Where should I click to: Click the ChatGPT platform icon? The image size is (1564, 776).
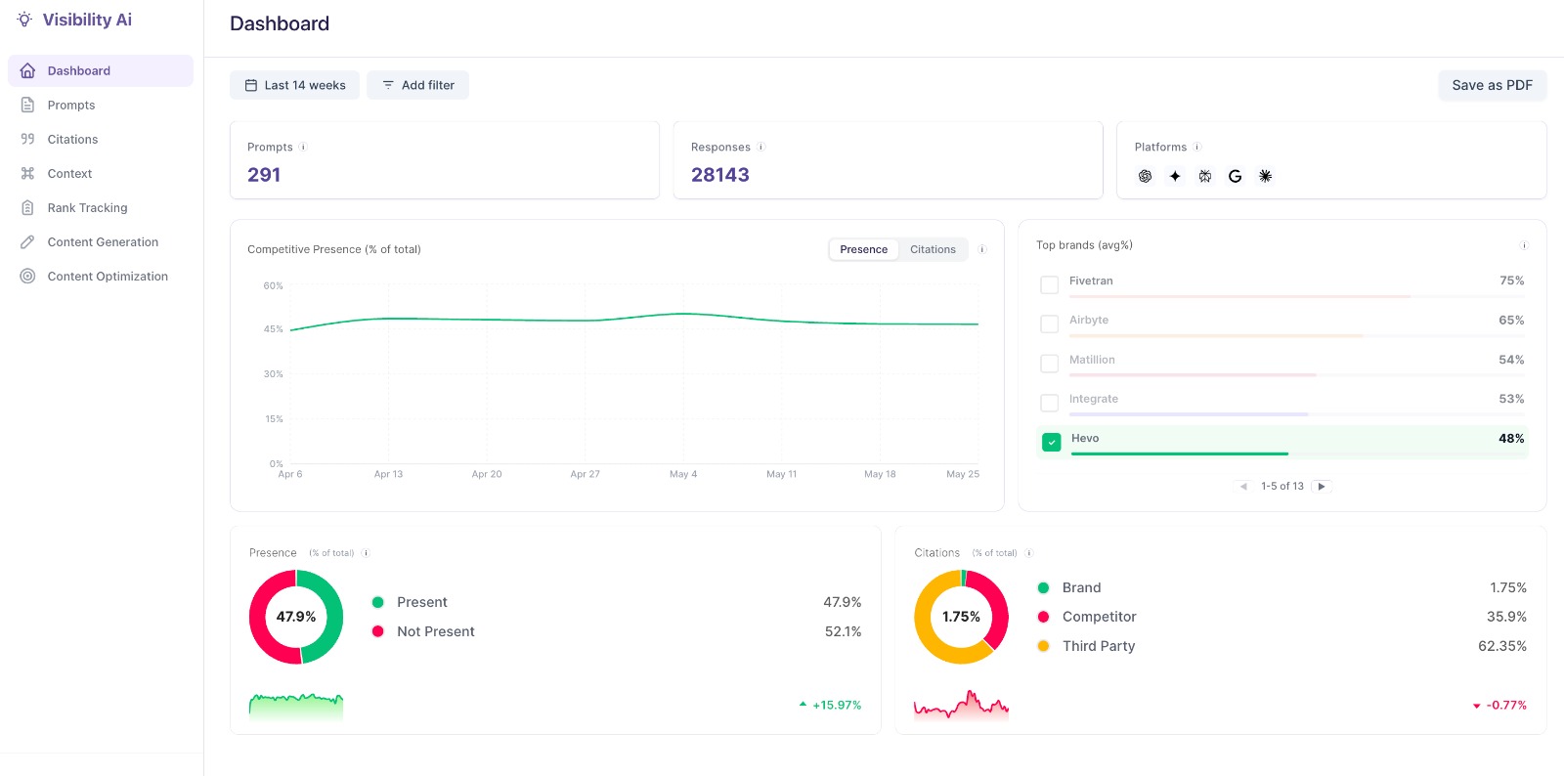coord(1145,176)
